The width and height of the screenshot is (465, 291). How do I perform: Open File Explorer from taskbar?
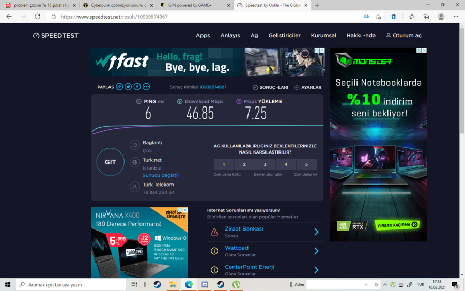173,284
